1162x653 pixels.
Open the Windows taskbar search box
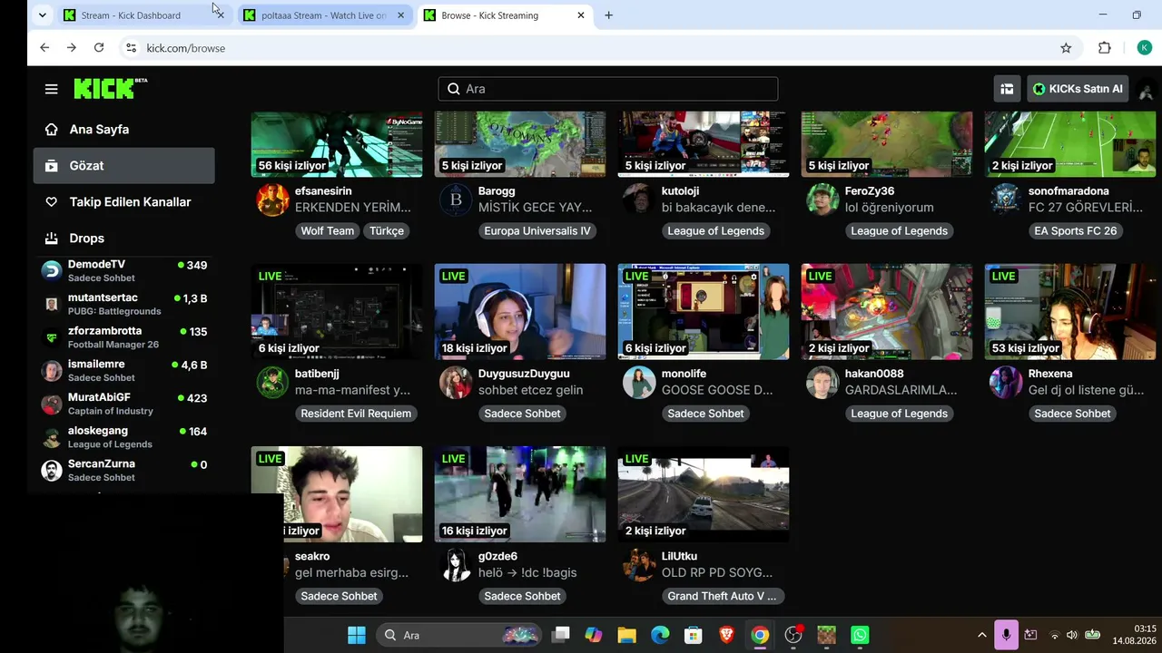click(x=458, y=635)
